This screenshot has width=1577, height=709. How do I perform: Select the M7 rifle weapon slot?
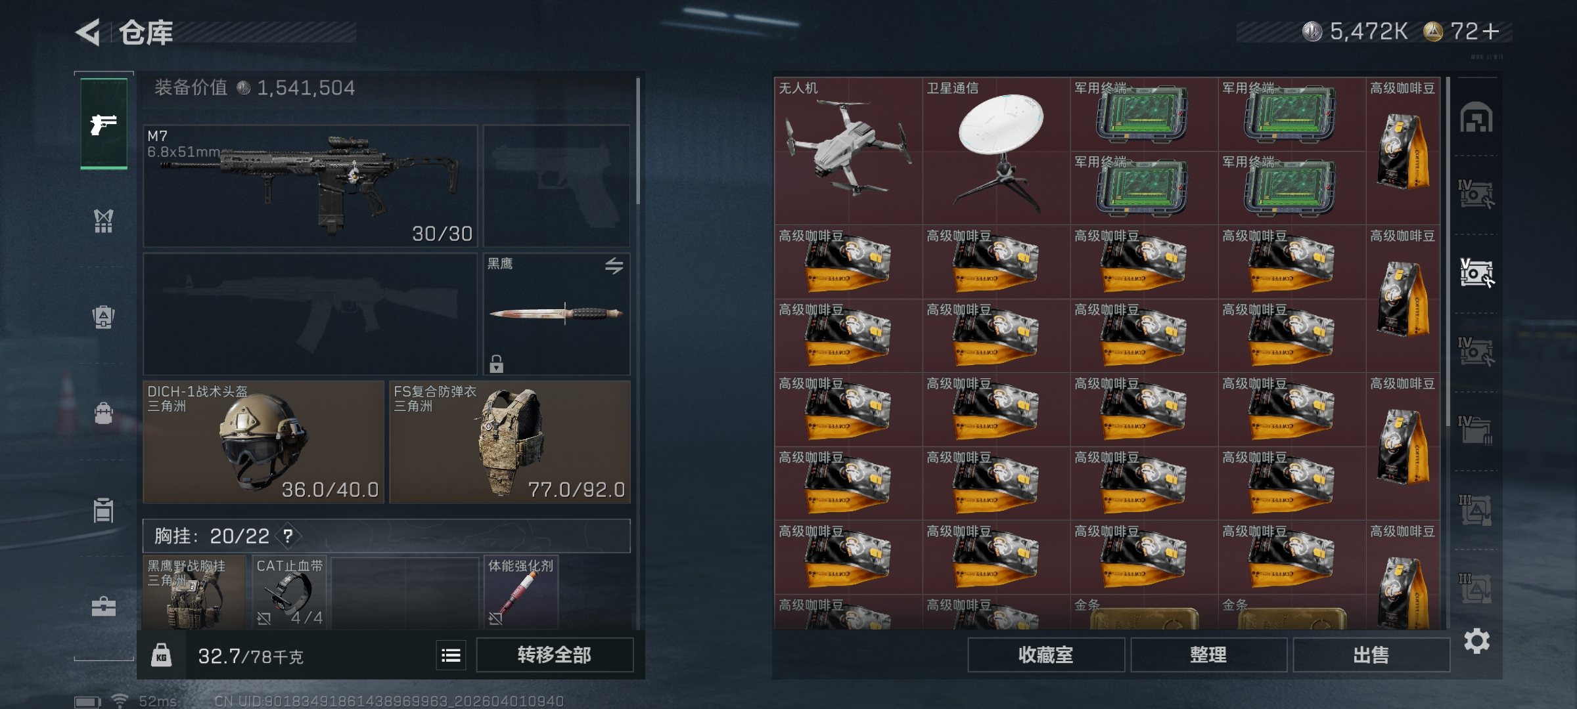click(310, 186)
